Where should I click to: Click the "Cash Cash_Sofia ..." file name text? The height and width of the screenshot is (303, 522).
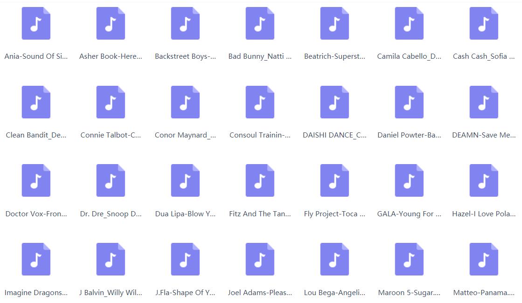tap(484, 56)
